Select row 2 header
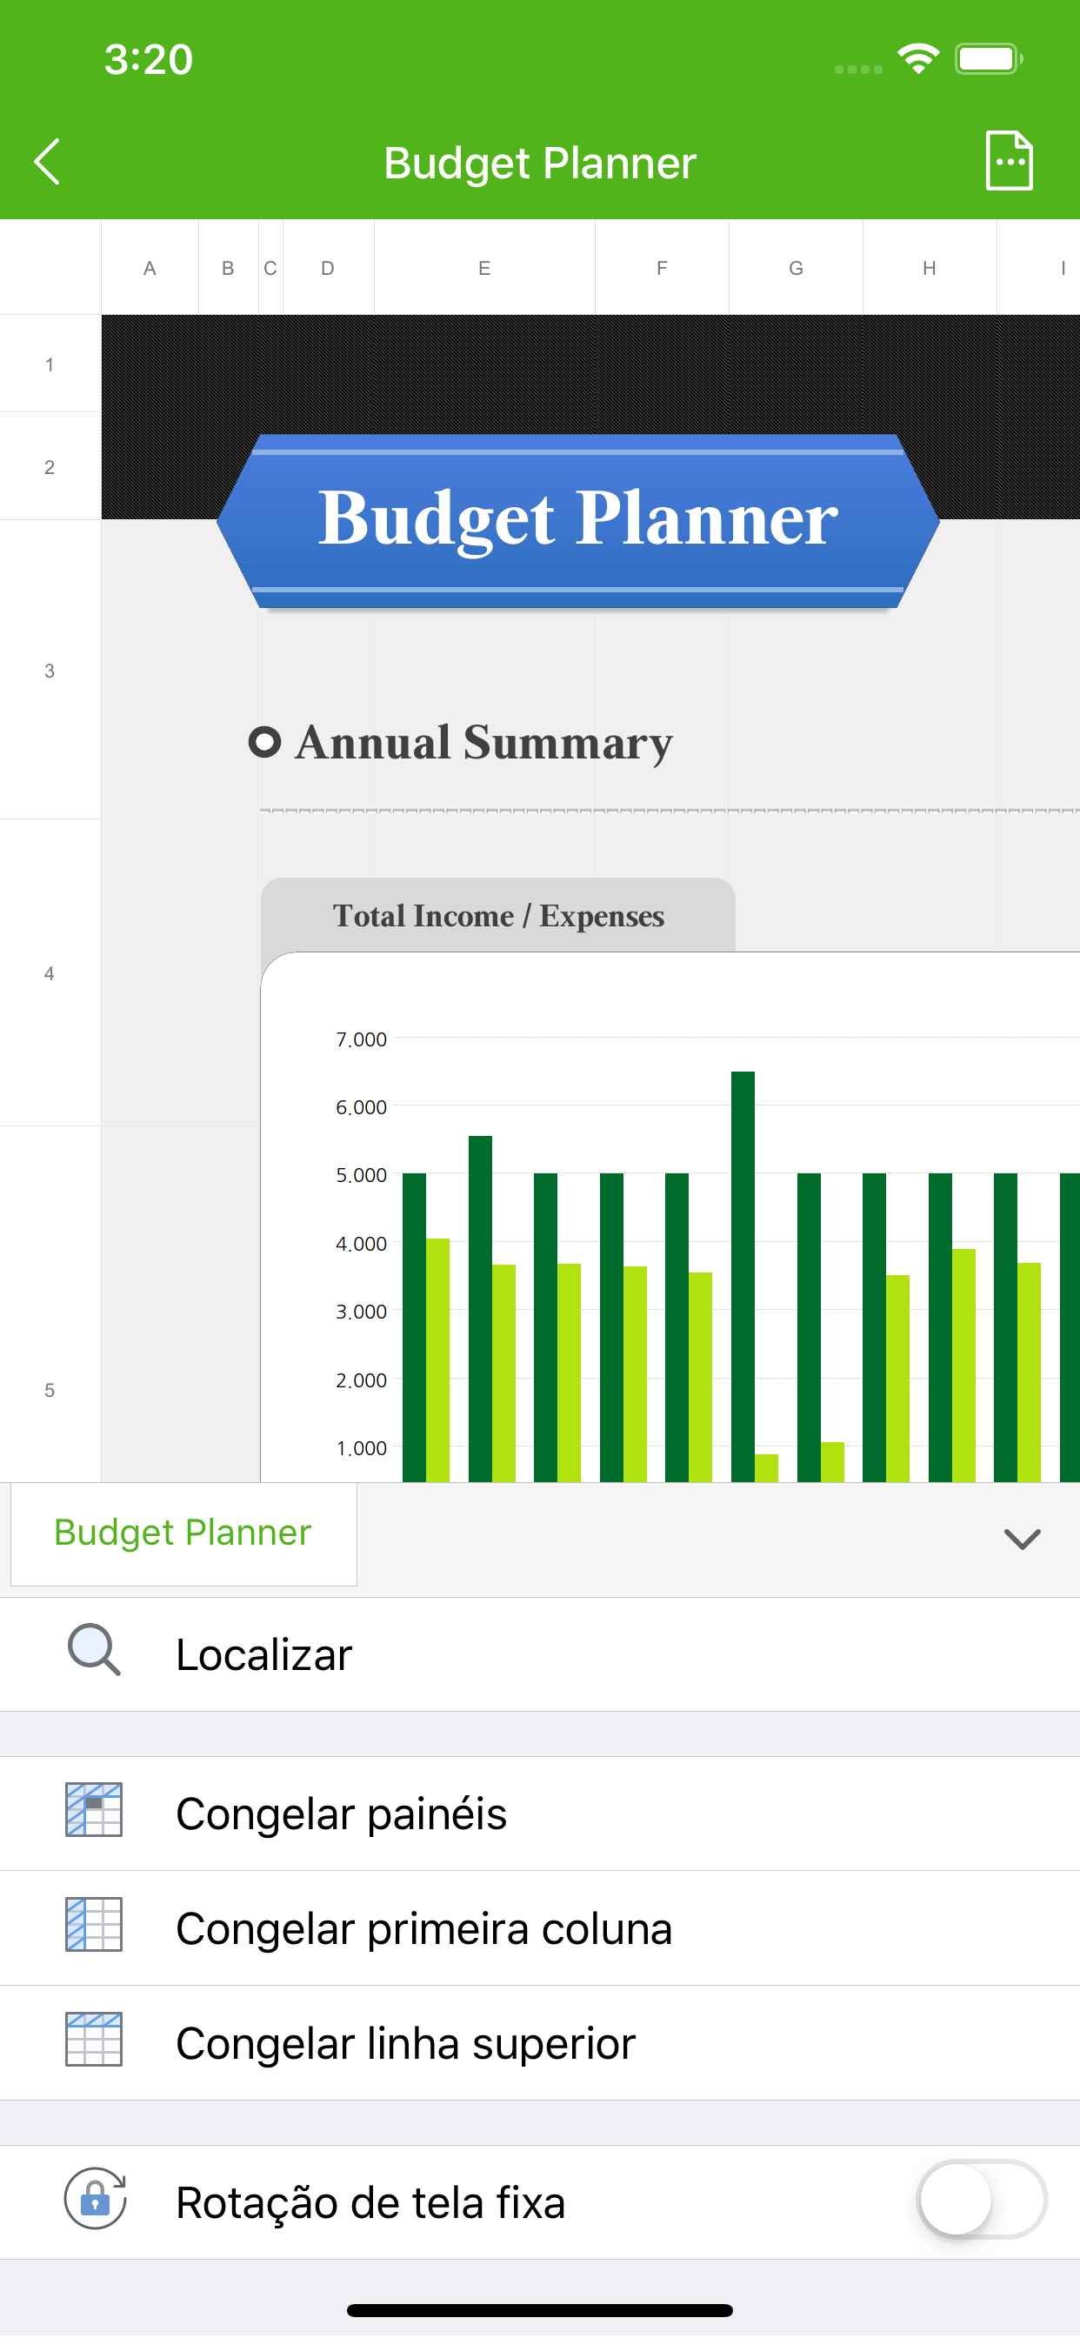 tap(50, 466)
